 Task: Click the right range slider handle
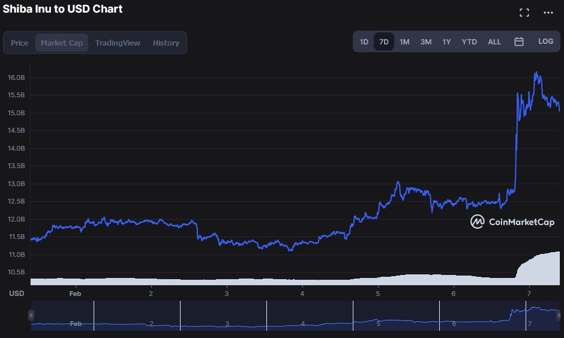559,315
